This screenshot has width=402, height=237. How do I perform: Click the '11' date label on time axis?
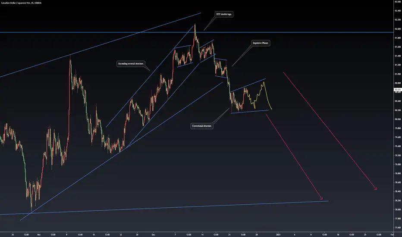pos(311,234)
